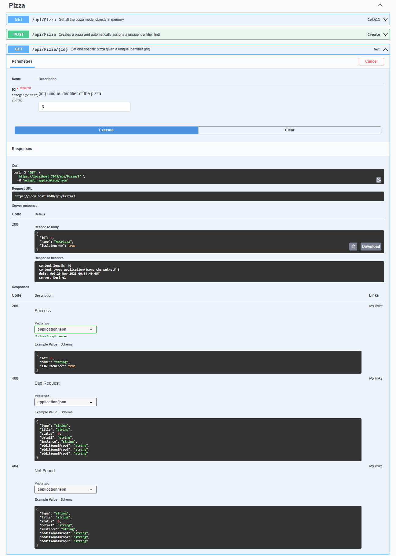This screenshot has height=556, width=396.
Task: Select the Parameters tab
Action: pos(22,61)
